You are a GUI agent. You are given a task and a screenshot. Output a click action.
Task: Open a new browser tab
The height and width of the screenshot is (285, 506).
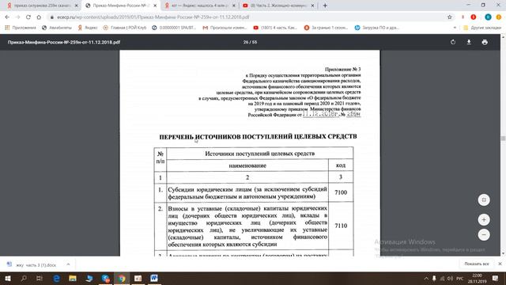point(325,6)
